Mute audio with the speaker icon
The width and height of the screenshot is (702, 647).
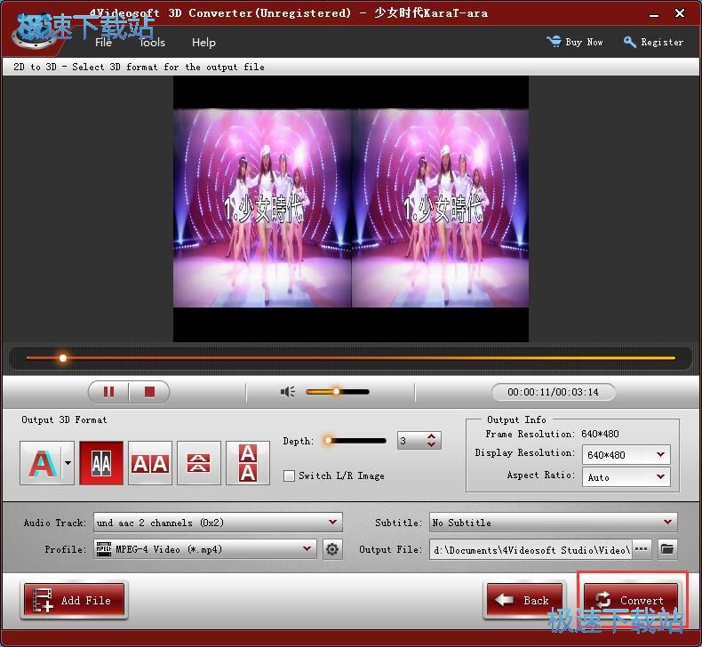click(x=287, y=392)
